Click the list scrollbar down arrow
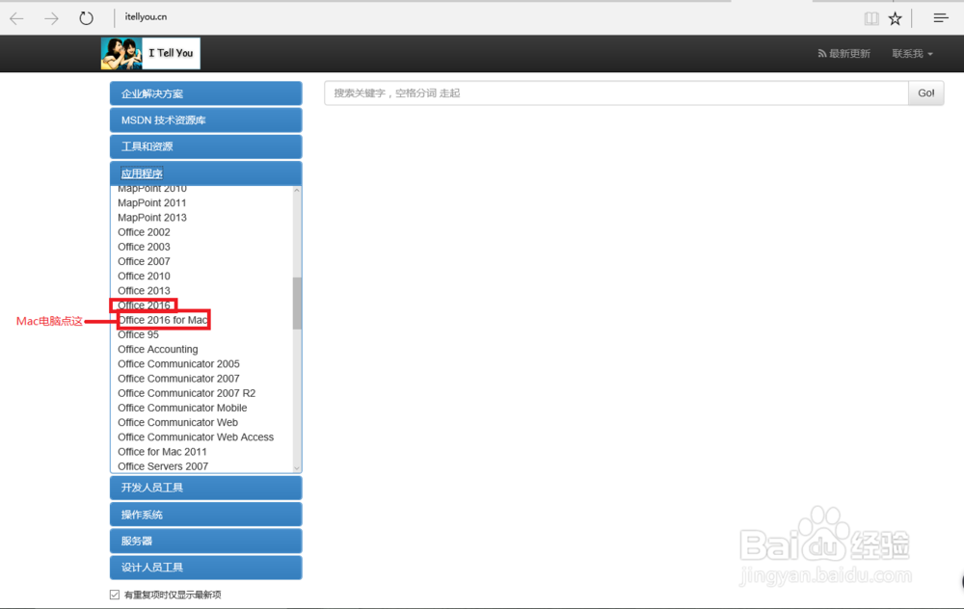 (x=297, y=468)
